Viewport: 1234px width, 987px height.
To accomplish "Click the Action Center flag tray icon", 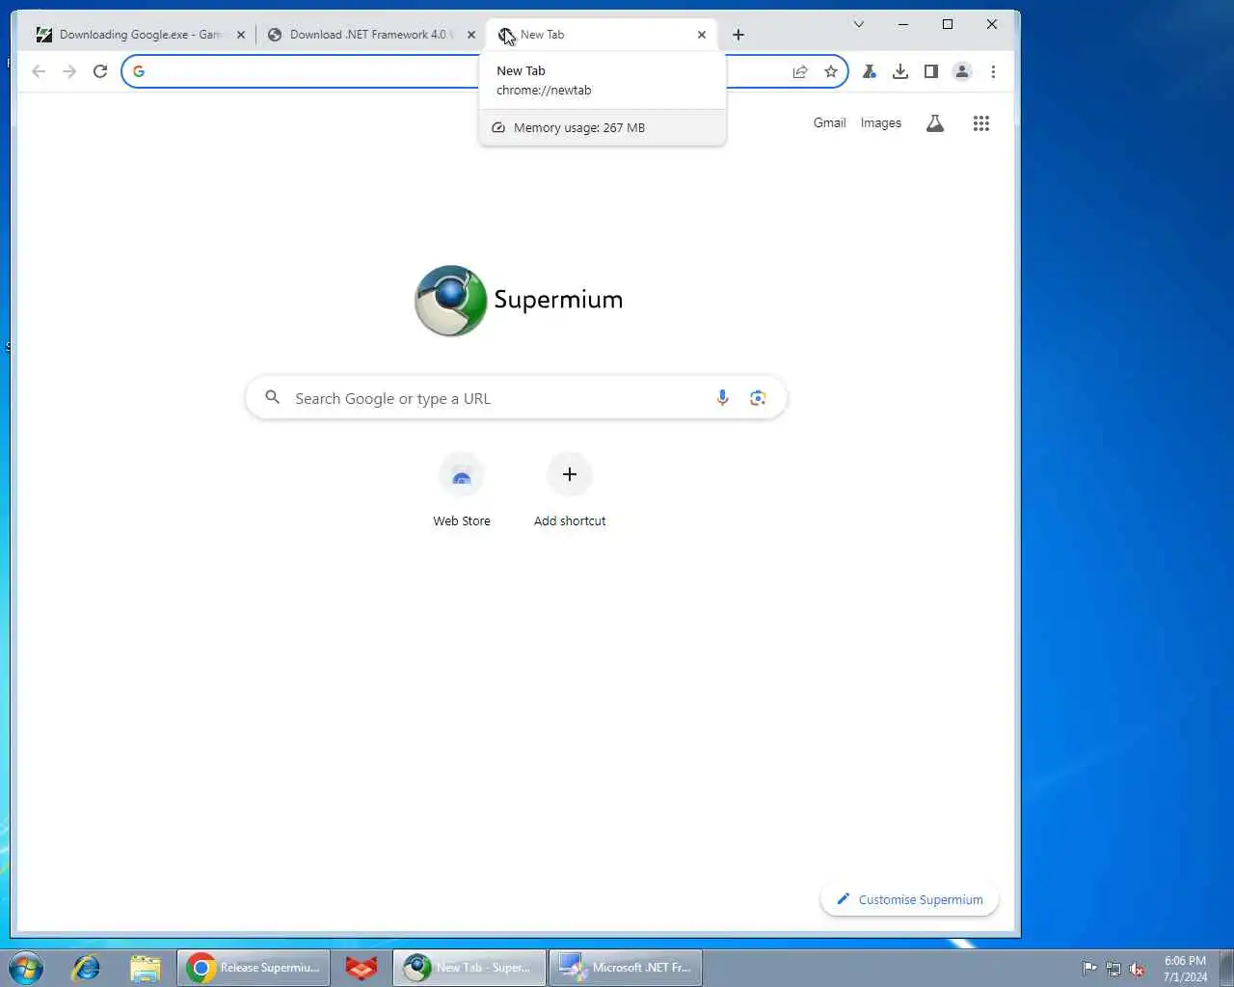I will [1089, 969].
